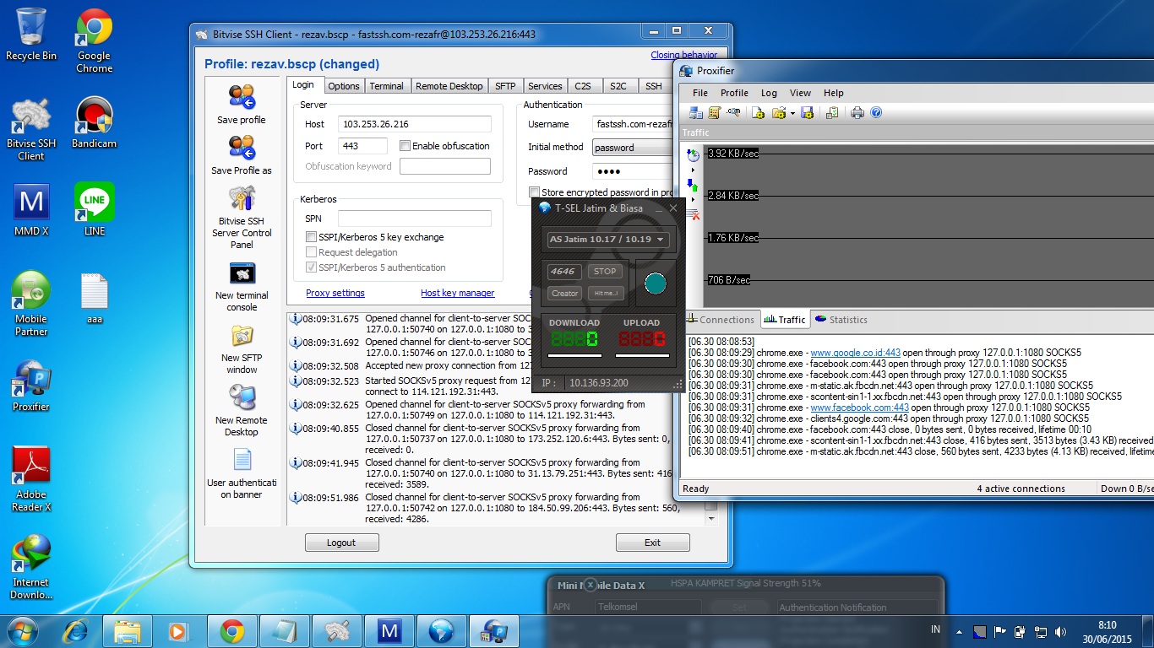This screenshot has width=1154, height=648.
Task: Click the blue-green arrows traffic graph icon
Action: [694, 185]
